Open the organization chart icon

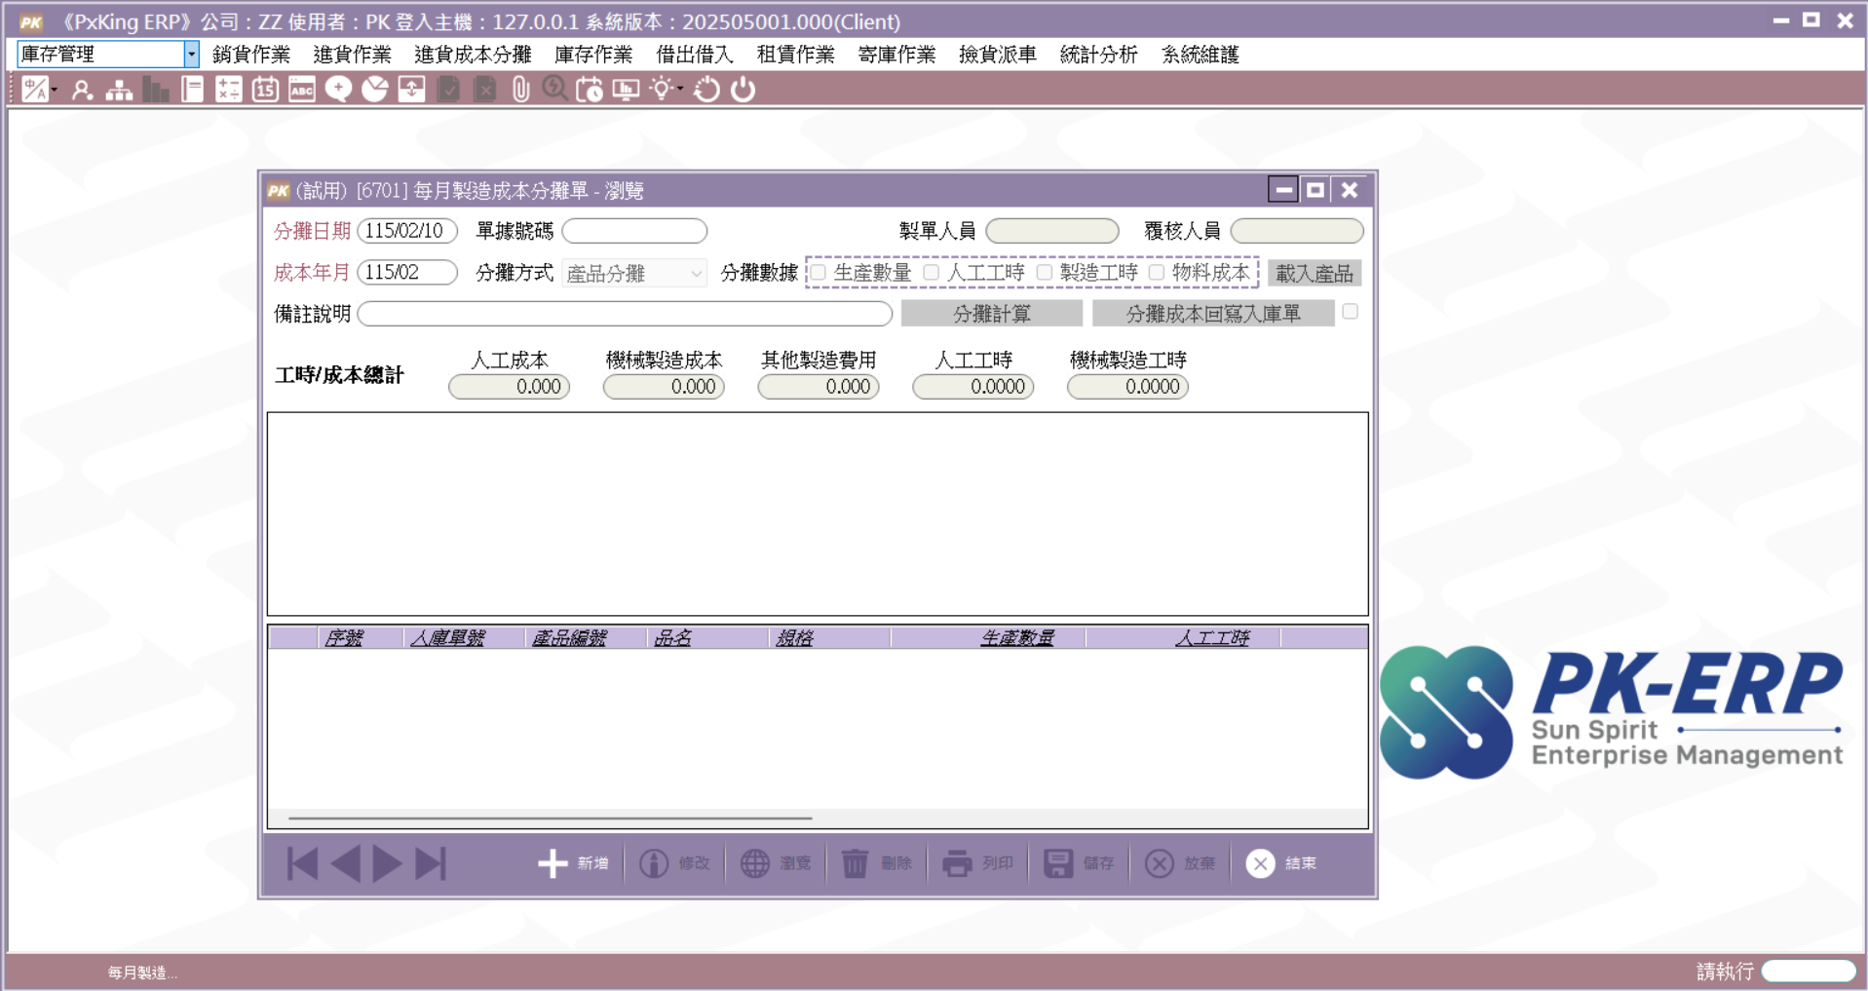119,90
